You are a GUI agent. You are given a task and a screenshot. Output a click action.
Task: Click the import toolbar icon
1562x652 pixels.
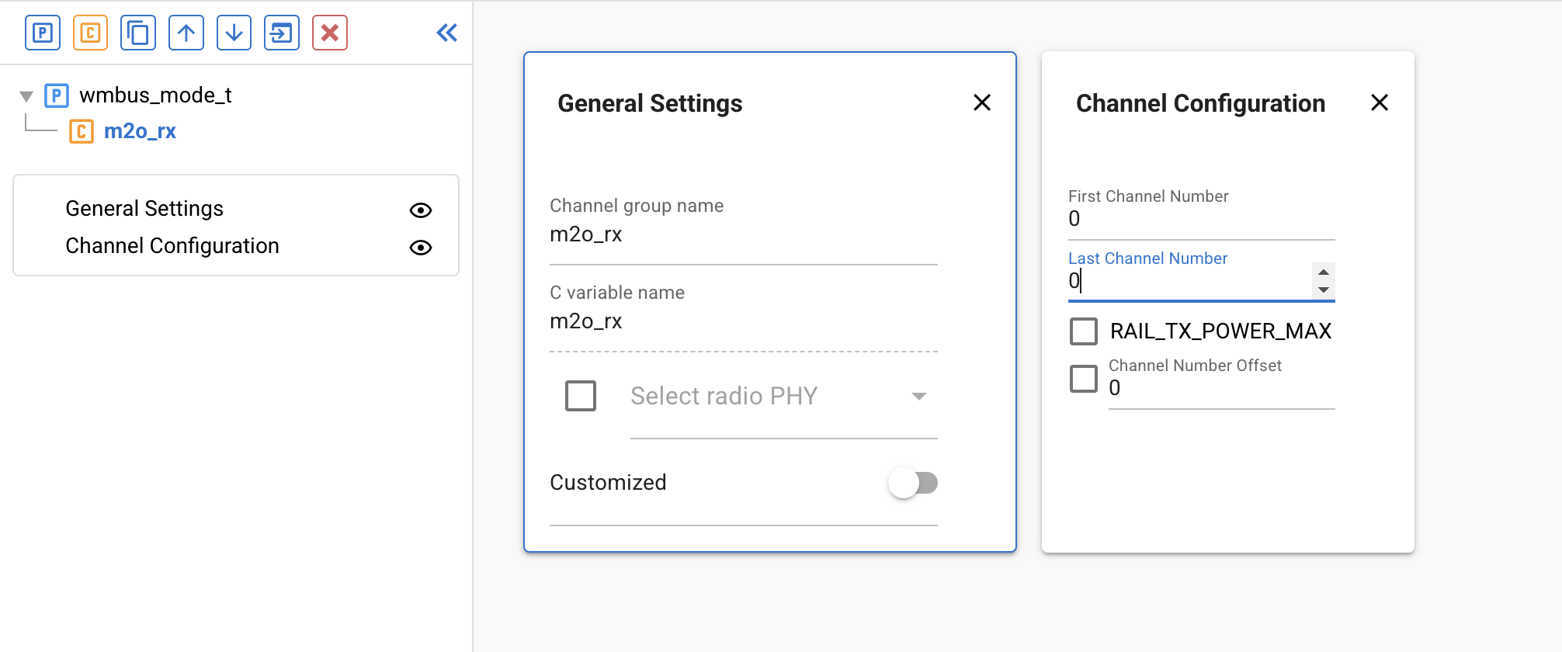[x=282, y=33]
